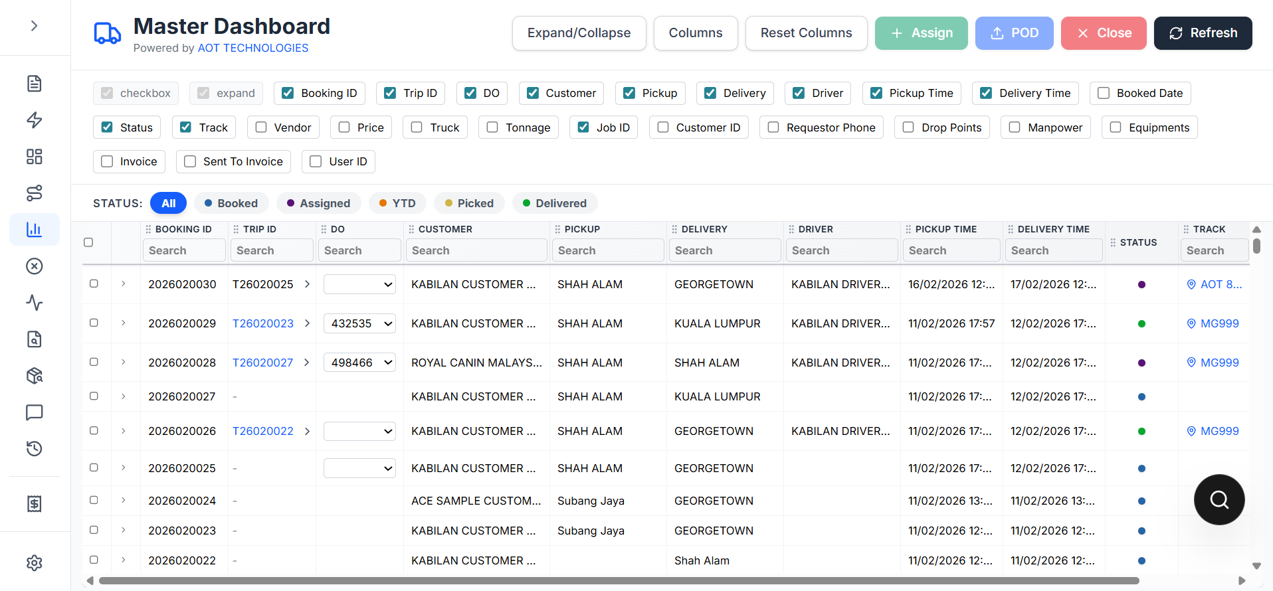The height and width of the screenshot is (591, 1273).
Task: Select the bar chart sidebar icon
Action: click(35, 230)
